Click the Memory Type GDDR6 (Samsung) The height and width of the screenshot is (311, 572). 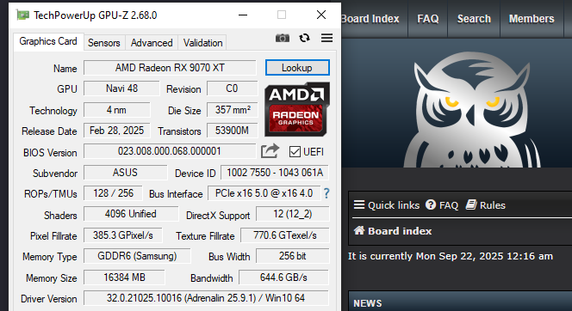click(137, 256)
